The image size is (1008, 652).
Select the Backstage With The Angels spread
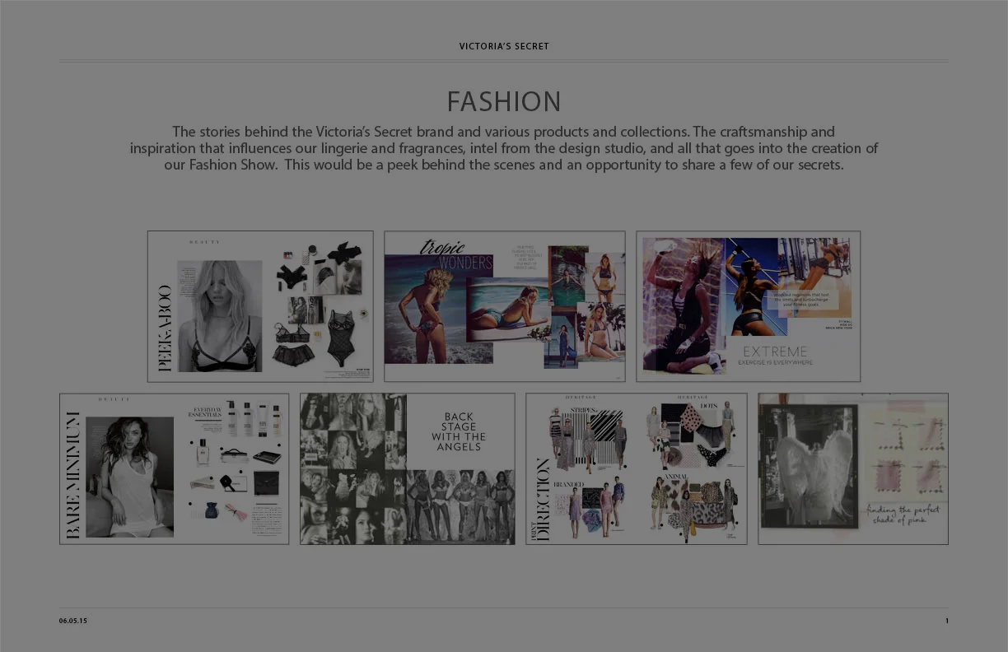click(x=407, y=468)
